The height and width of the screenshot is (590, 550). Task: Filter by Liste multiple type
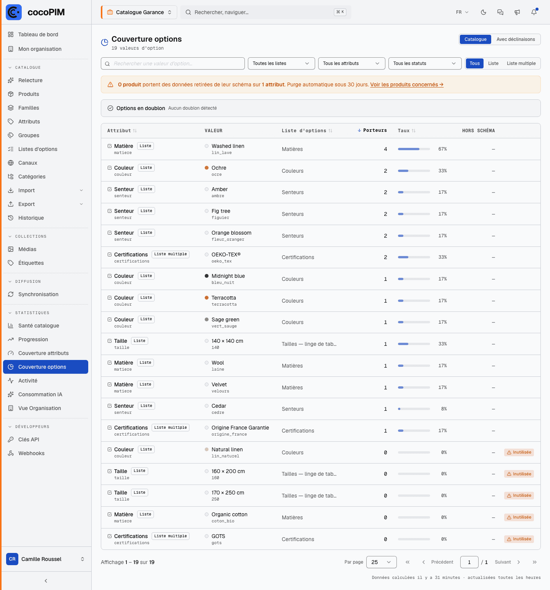[521, 63]
